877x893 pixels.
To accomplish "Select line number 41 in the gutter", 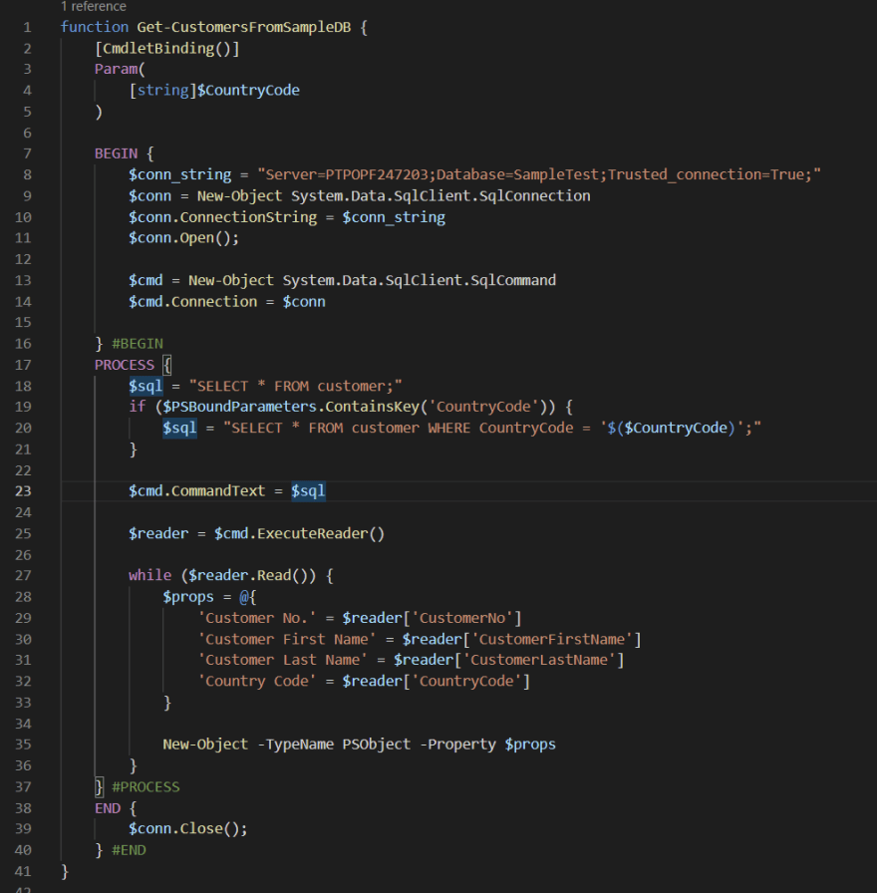I will pos(23,871).
